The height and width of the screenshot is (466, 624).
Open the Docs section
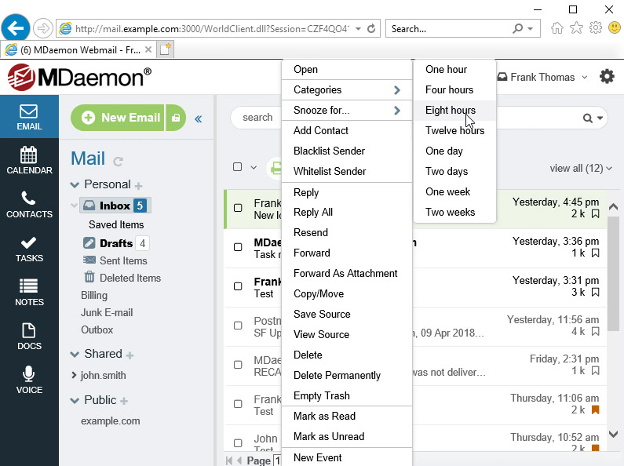(29, 337)
